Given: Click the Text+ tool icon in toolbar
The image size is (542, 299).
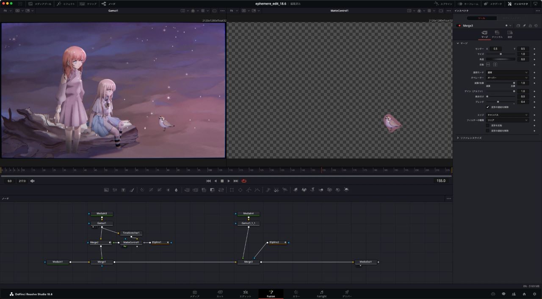Looking at the screenshot, I should coord(123,190).
